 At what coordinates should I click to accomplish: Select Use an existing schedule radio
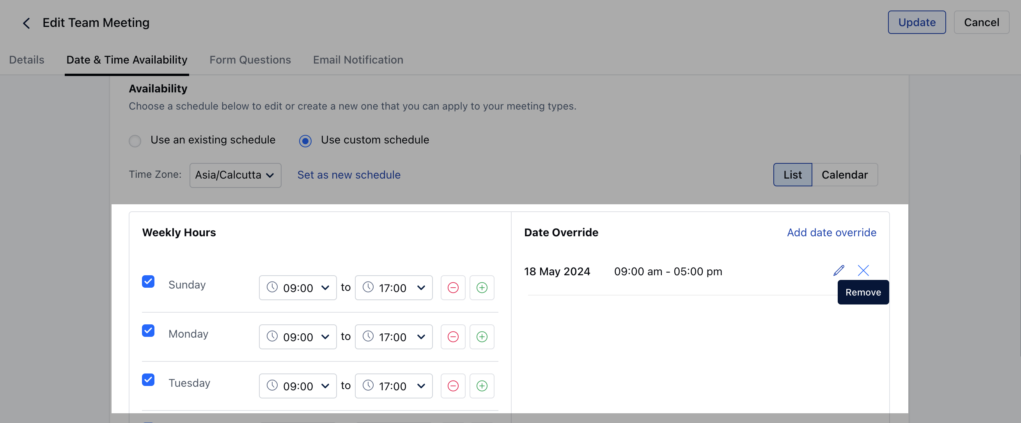135,141
